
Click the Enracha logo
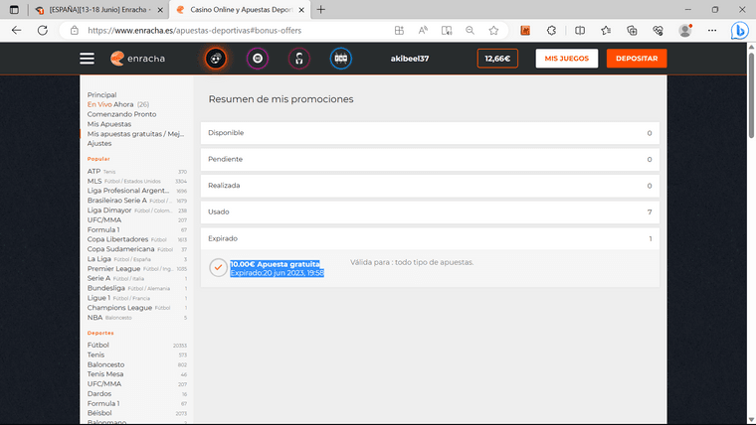click(x=138, y=59)
